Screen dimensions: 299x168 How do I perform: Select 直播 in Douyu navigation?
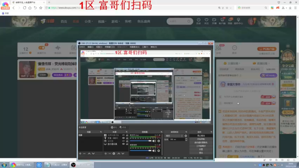76,22
